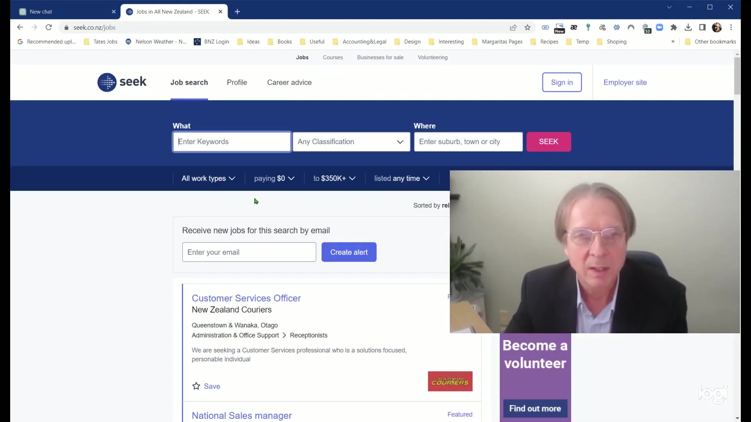
Task: Go to the Employer site link
Action: (625, 82)
